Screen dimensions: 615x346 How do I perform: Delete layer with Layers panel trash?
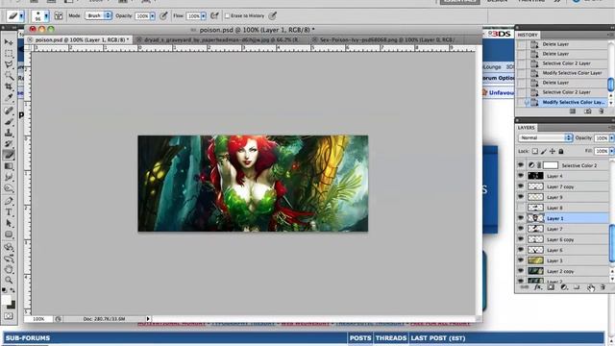(603, 287)
